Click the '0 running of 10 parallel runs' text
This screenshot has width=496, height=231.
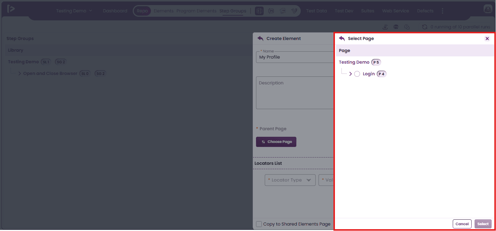460,27
